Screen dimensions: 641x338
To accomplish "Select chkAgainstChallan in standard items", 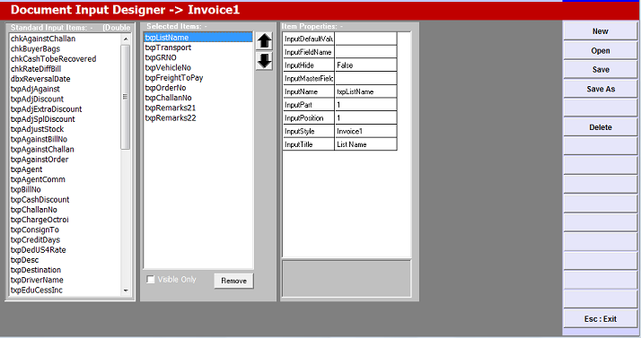I will pos(65,39).
